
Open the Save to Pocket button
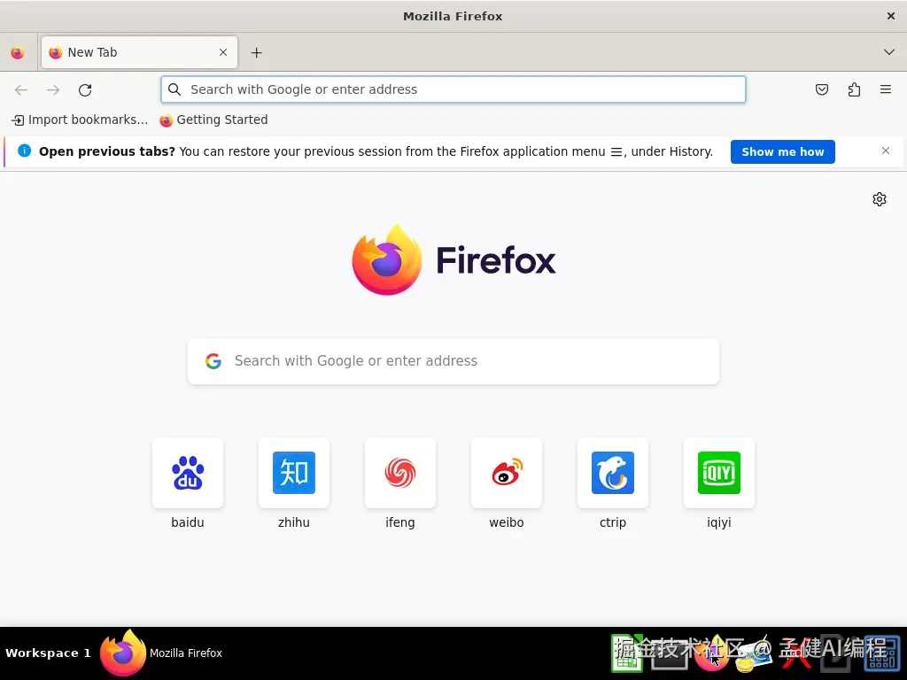tap(821, 89)
